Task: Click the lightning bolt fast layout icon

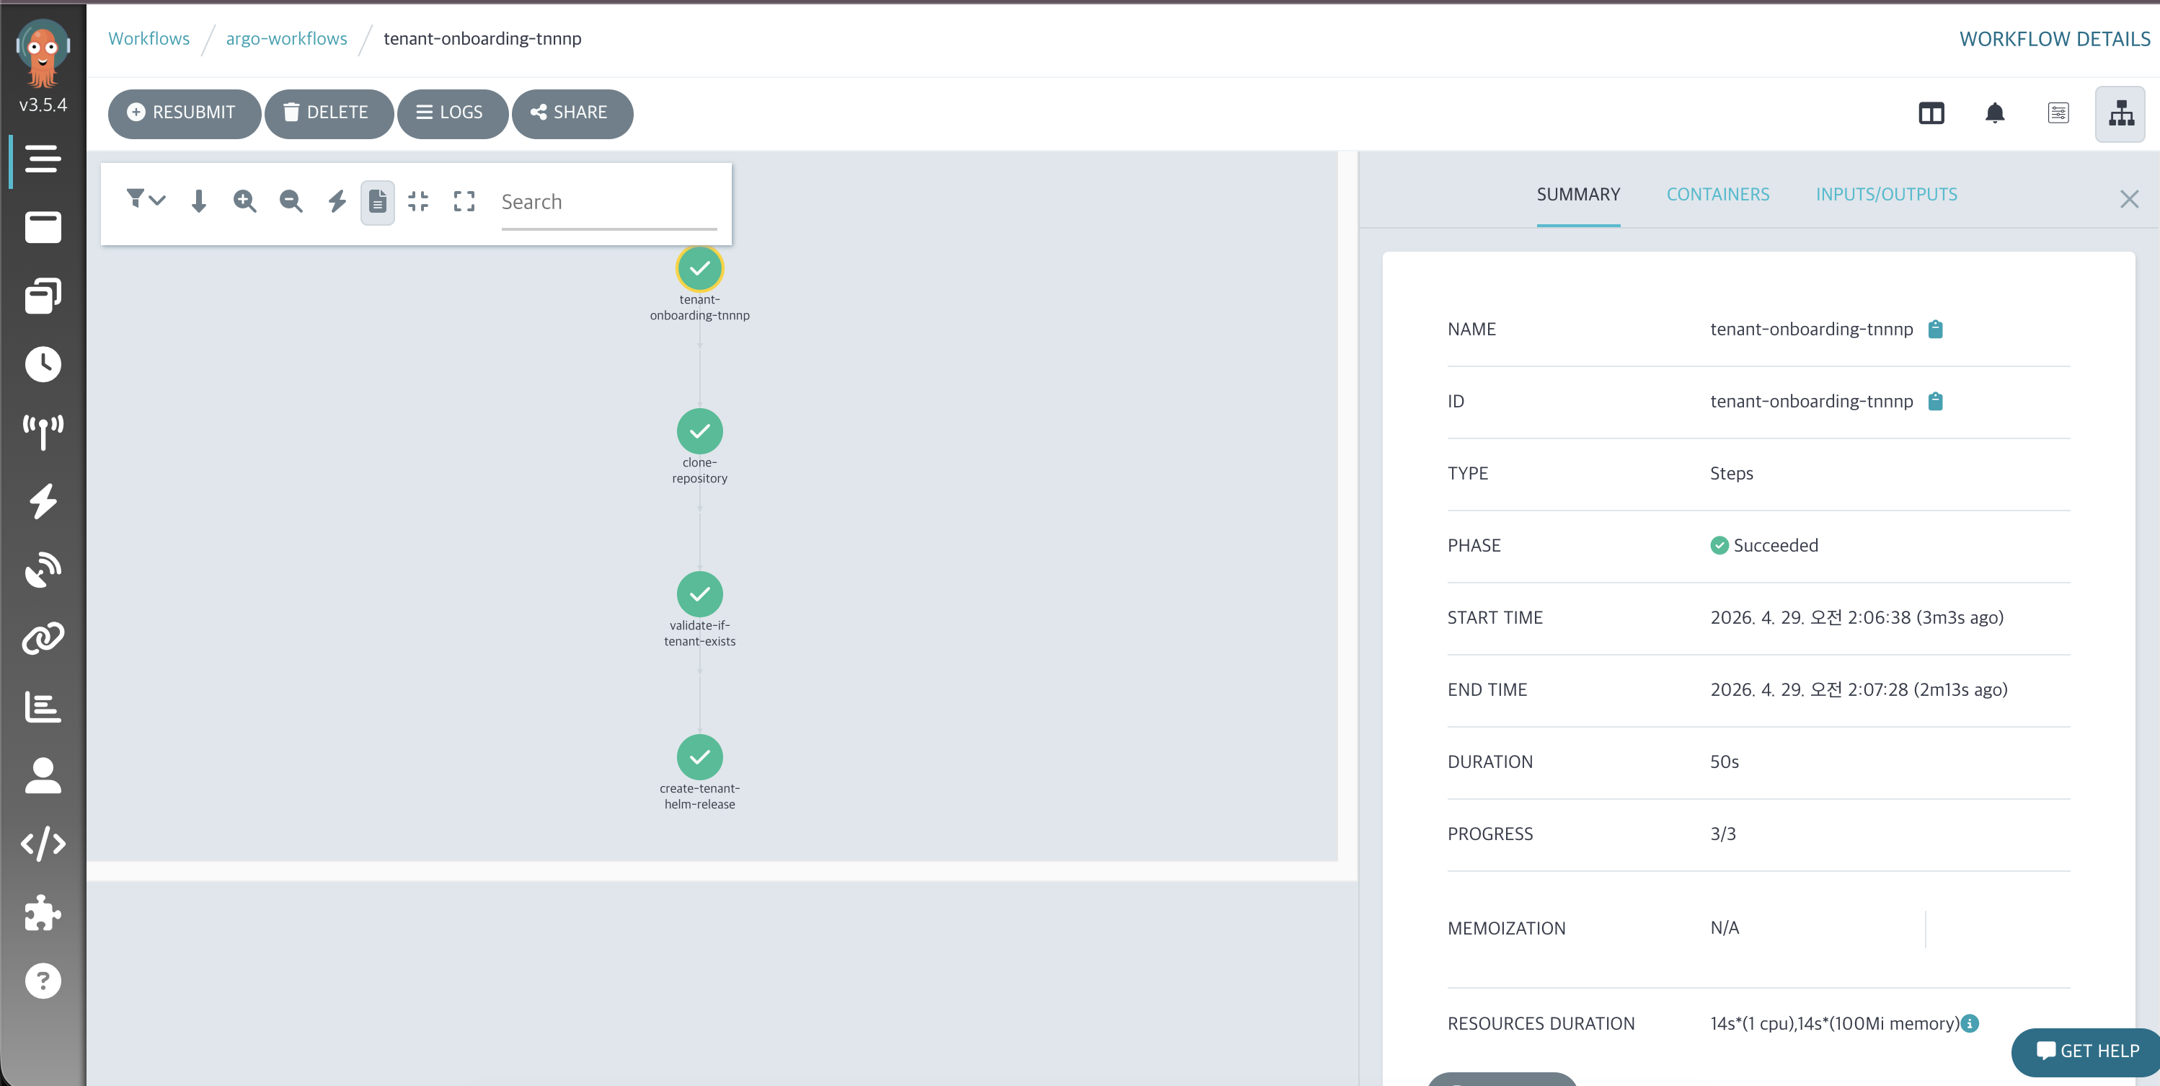Action: (337, 201)
